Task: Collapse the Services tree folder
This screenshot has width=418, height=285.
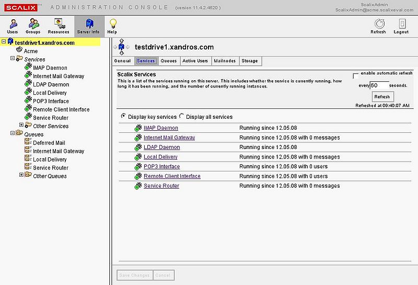Action: (x=12, y=59)
